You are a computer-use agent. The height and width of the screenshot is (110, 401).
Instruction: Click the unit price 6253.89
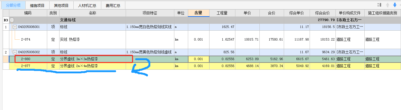click(253, 59)
